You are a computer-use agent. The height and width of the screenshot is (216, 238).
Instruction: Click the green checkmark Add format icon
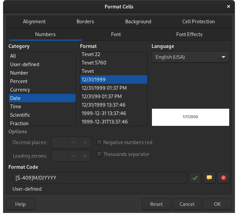click(195, 178)
